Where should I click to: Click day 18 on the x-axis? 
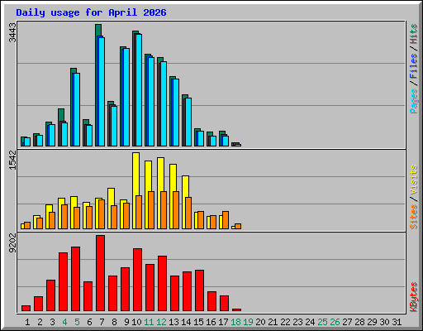click(235, 322)
